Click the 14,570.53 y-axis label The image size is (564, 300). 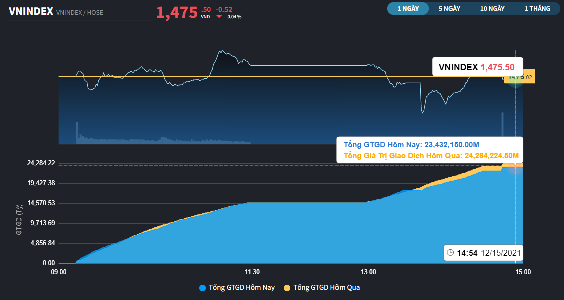pyautogui.click(x=41, y=203)
